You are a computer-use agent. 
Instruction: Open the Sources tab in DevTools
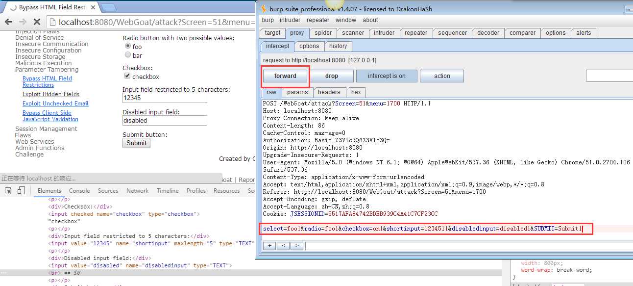tap(108, 191)
